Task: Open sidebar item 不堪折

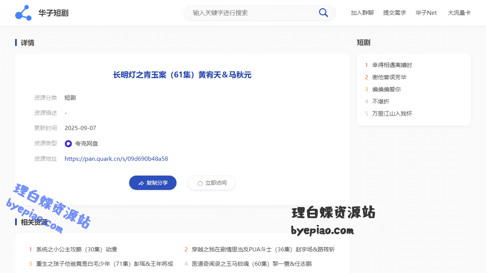Action: tap(381, 102)
